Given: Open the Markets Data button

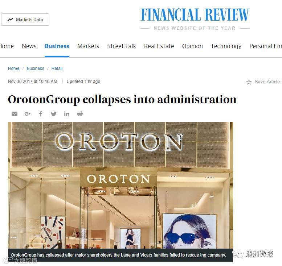Looking at the screenshot, I should point(25,20).
